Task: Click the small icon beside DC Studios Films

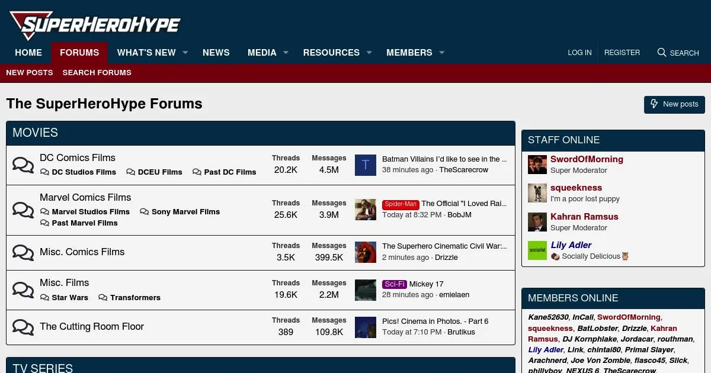Action: tap(44, 172)
